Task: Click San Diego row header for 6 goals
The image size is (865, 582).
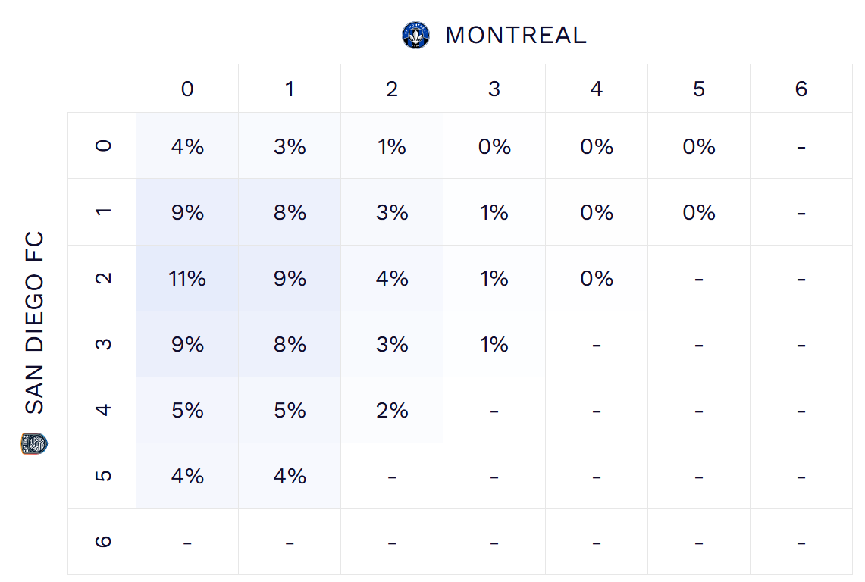Action: pyautogui.click(x=103, y=542)
